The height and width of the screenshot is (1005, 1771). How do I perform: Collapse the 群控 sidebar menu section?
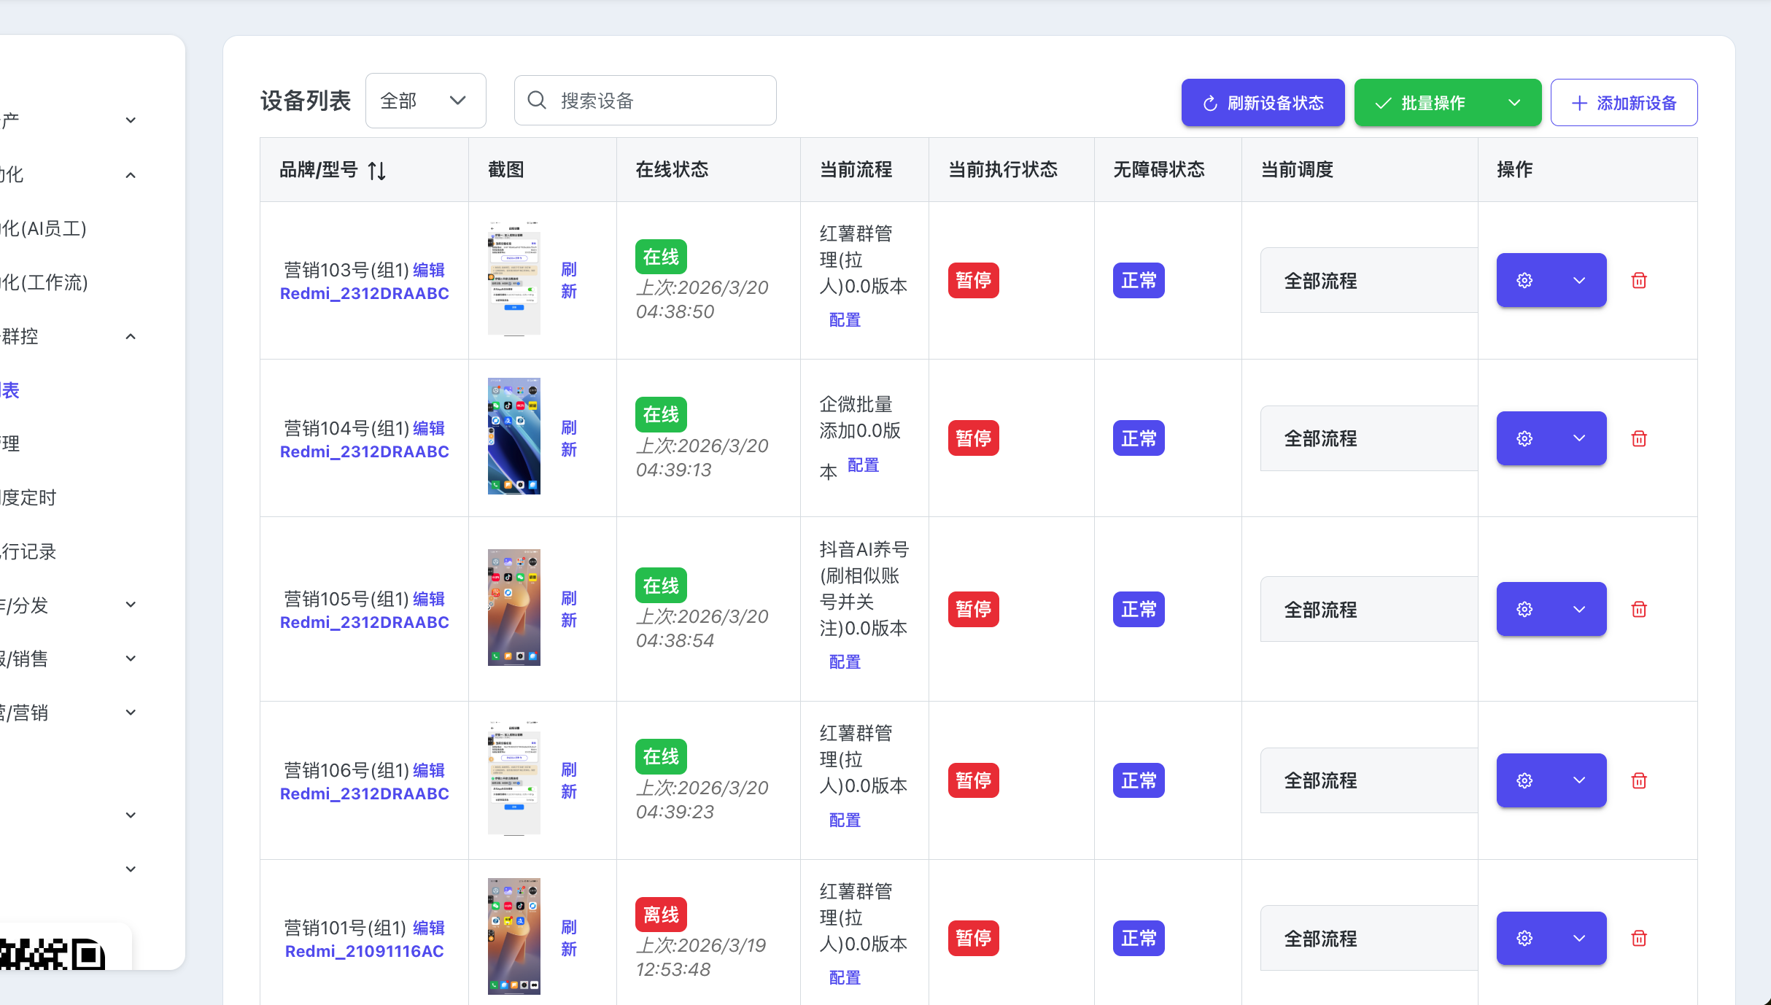click(x=131, y=337)
